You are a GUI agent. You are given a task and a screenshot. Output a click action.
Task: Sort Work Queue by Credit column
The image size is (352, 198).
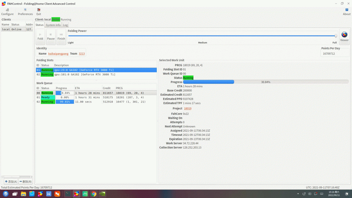[109, 88]
